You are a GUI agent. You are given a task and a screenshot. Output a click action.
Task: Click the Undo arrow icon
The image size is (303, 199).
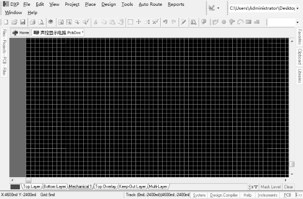(x=165, y=22)
